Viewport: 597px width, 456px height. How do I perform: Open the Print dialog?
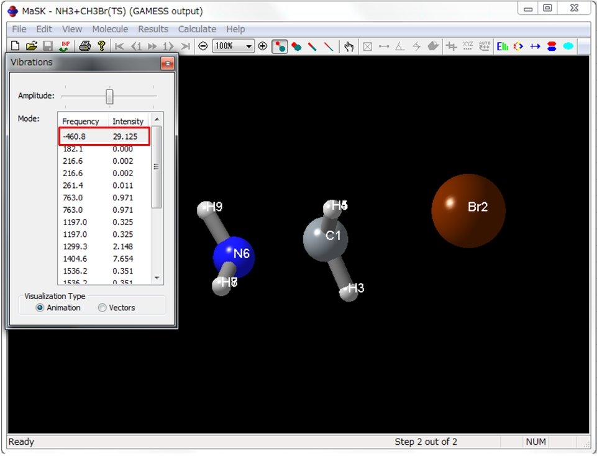[85, 46]
